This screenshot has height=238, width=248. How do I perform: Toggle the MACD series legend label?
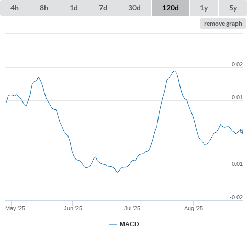129,224
